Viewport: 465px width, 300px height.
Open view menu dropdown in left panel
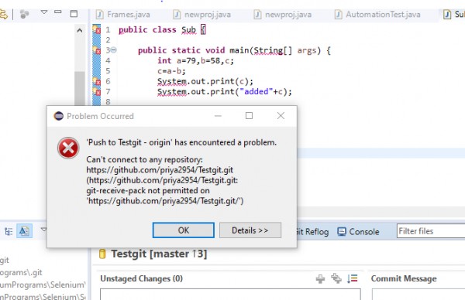point(44,12)
